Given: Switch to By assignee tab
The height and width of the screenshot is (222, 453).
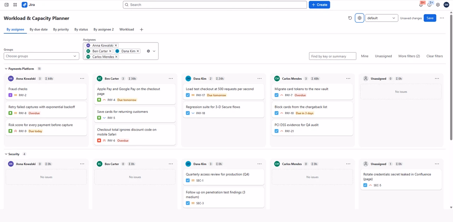Looking at the screenshot, I should click(x=15, y=29).
